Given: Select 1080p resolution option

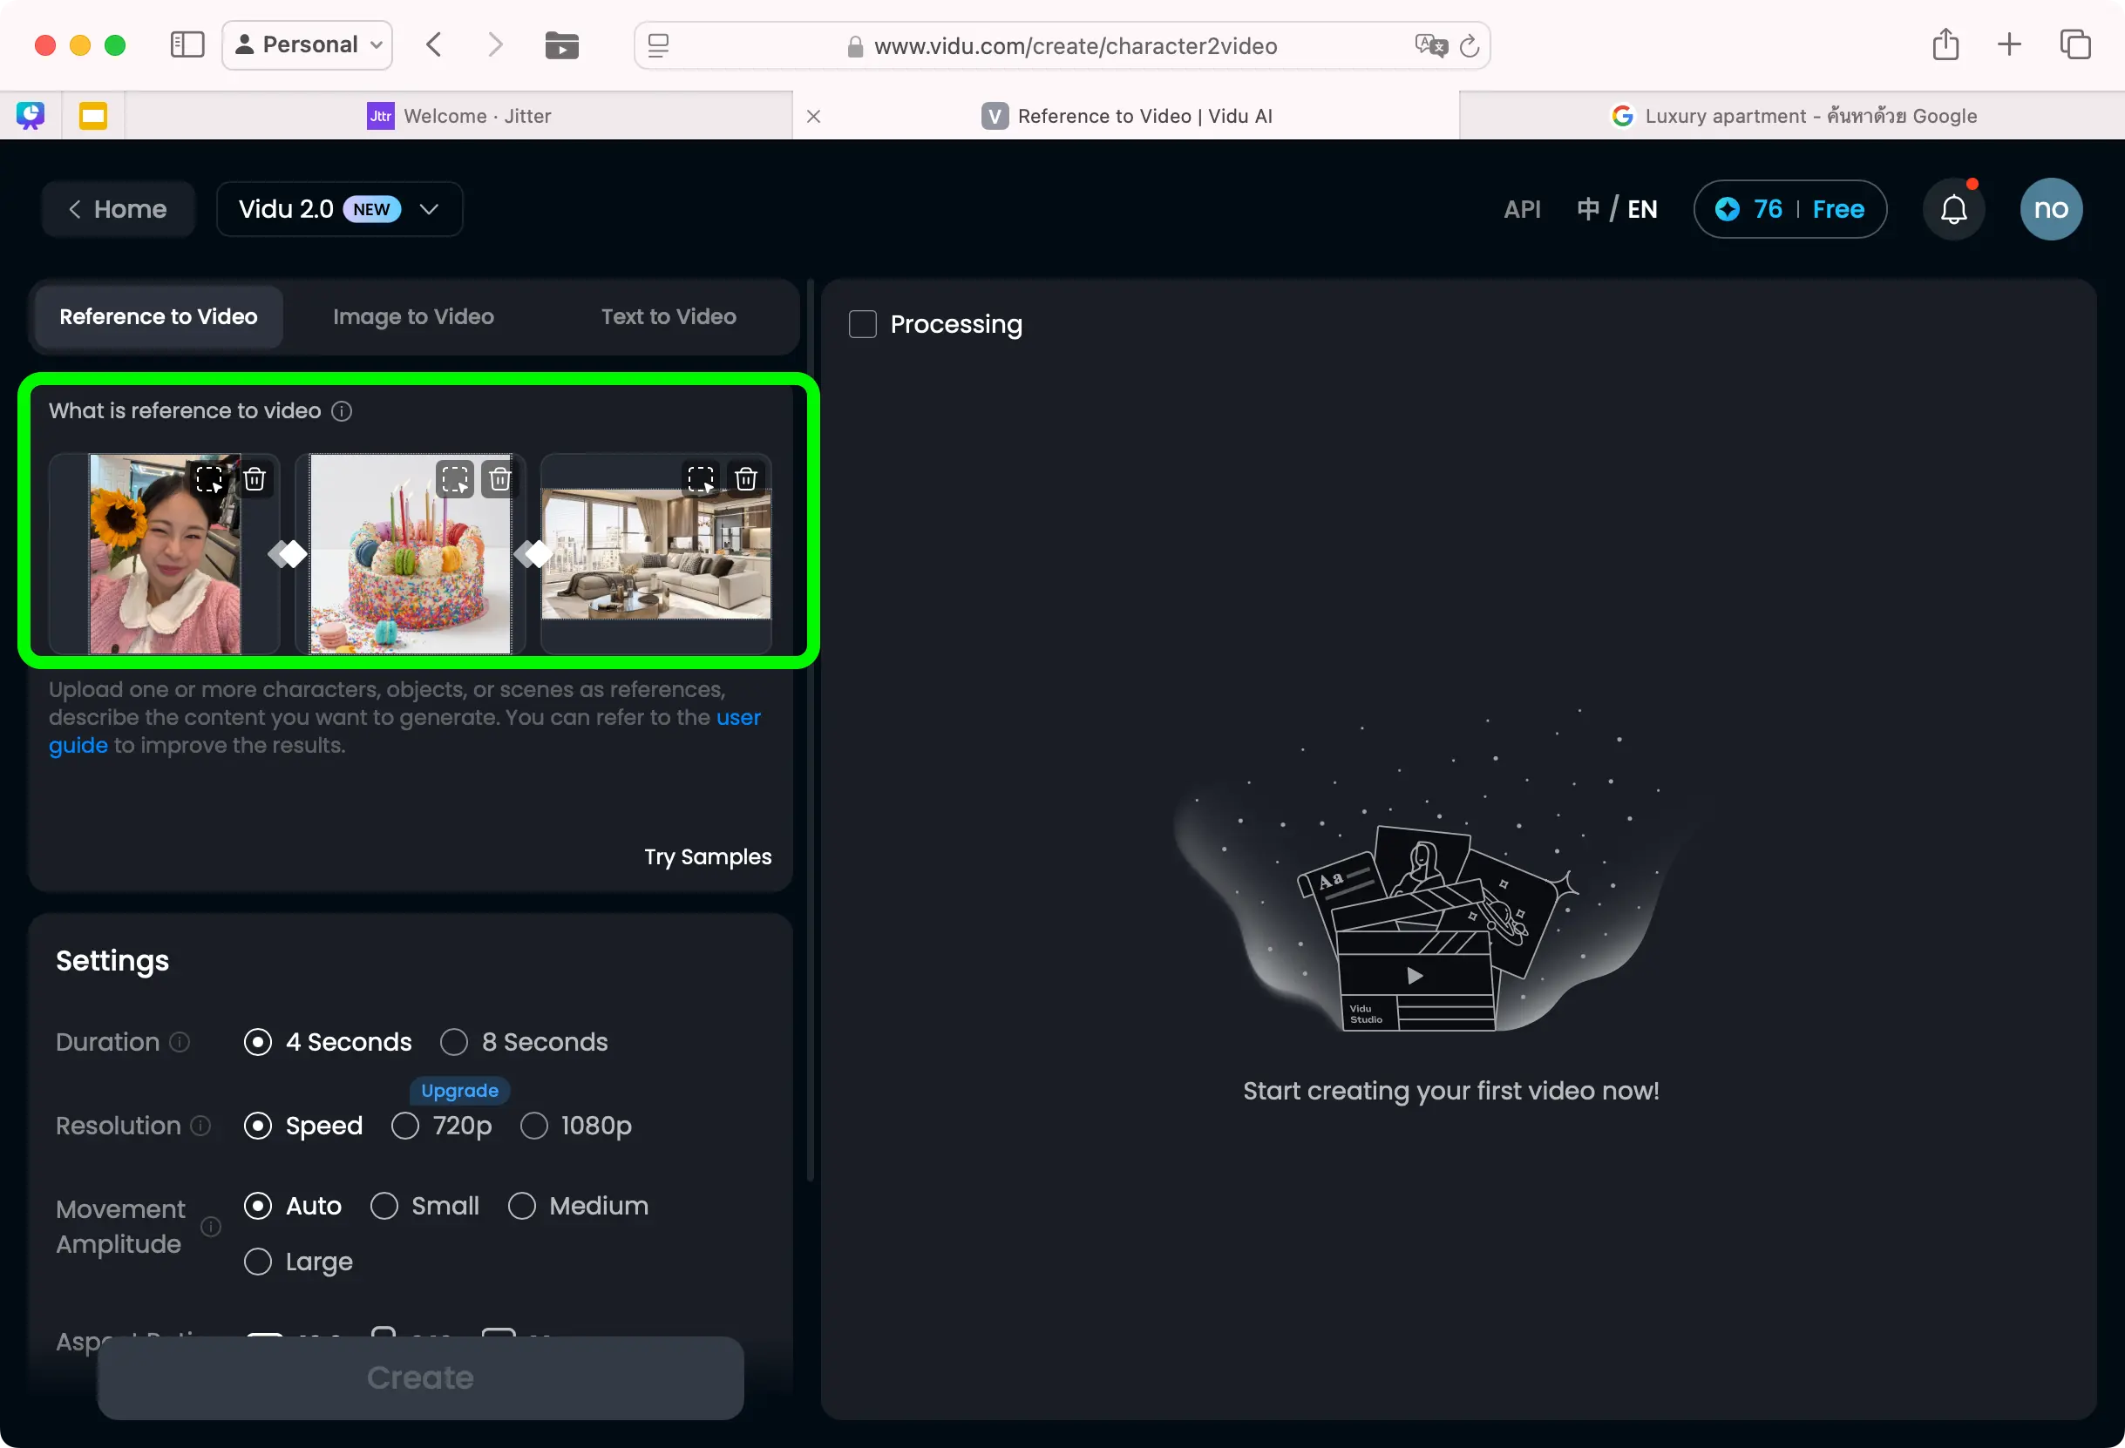Looking at the screenshot, I should point(534,1126).
